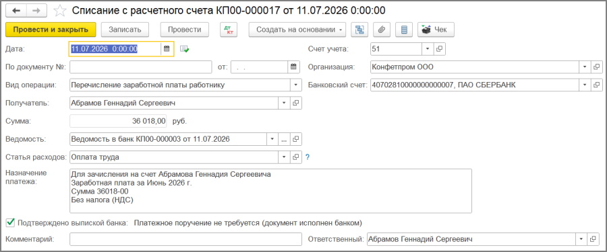Go back with left arrow

click(x=17, y=11)
